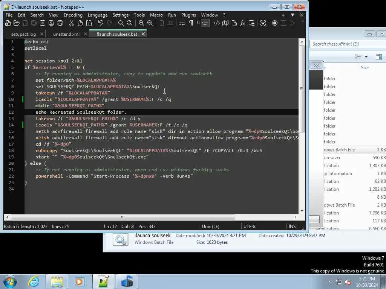The image size is (386, 289).
Task: Click the muted volume tray icon
Action: pos(348,282)
